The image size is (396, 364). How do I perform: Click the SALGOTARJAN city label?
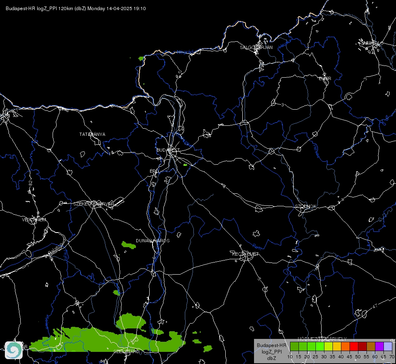tap(256, 47)
